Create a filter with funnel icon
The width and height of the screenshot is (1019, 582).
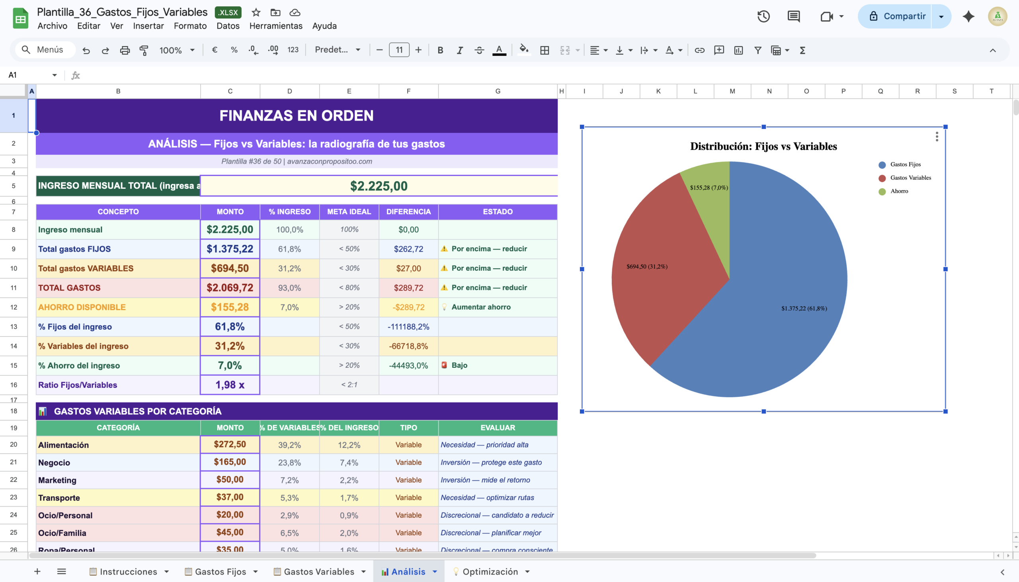757,51
